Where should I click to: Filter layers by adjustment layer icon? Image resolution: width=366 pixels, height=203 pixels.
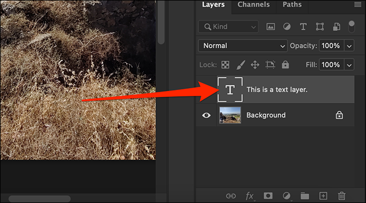[x=287, y=27]
